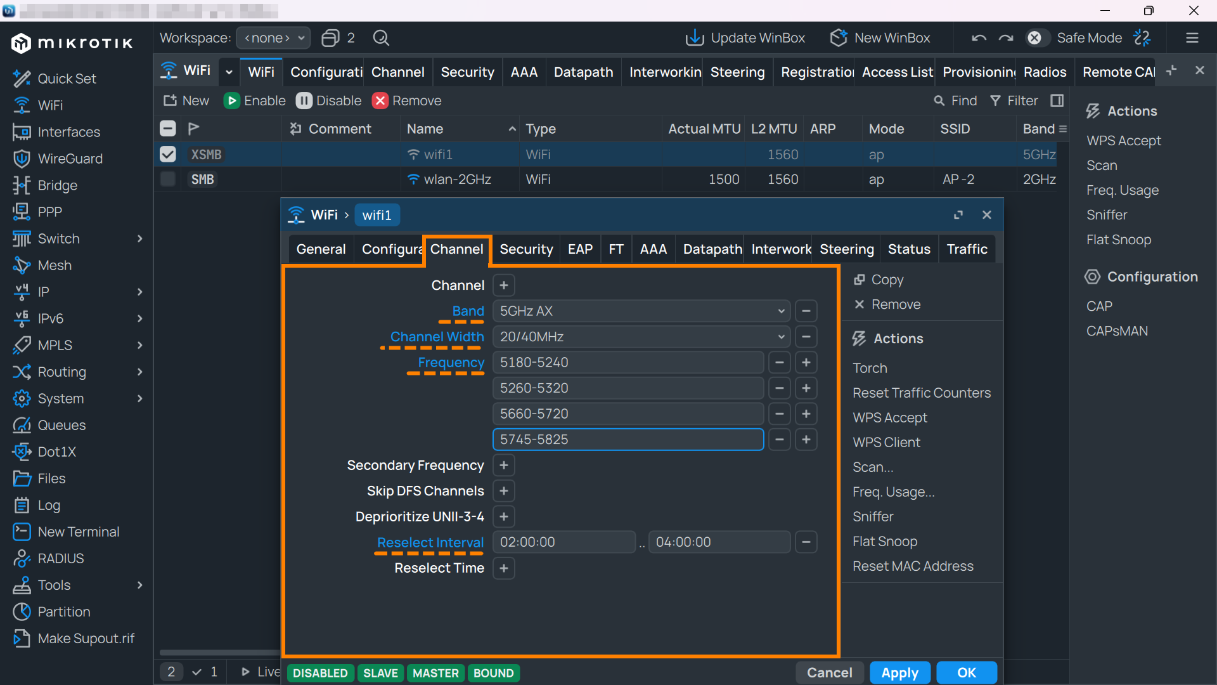Open the Channel Width dropdown
The width and height of the screenshot is (1217, 685).
(x=641, y=337)
